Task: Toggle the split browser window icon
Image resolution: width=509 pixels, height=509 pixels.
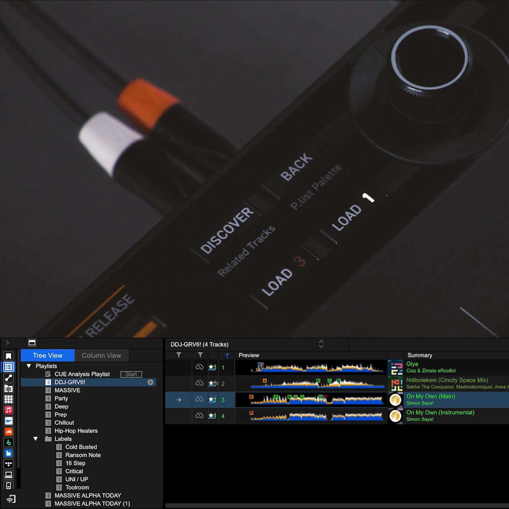Action: click(32, 343)
